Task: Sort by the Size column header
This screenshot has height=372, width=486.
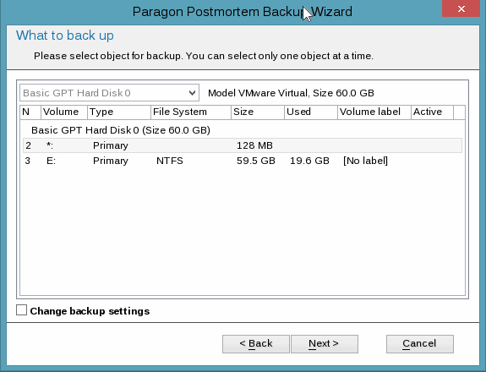Action: coord(258,112)
